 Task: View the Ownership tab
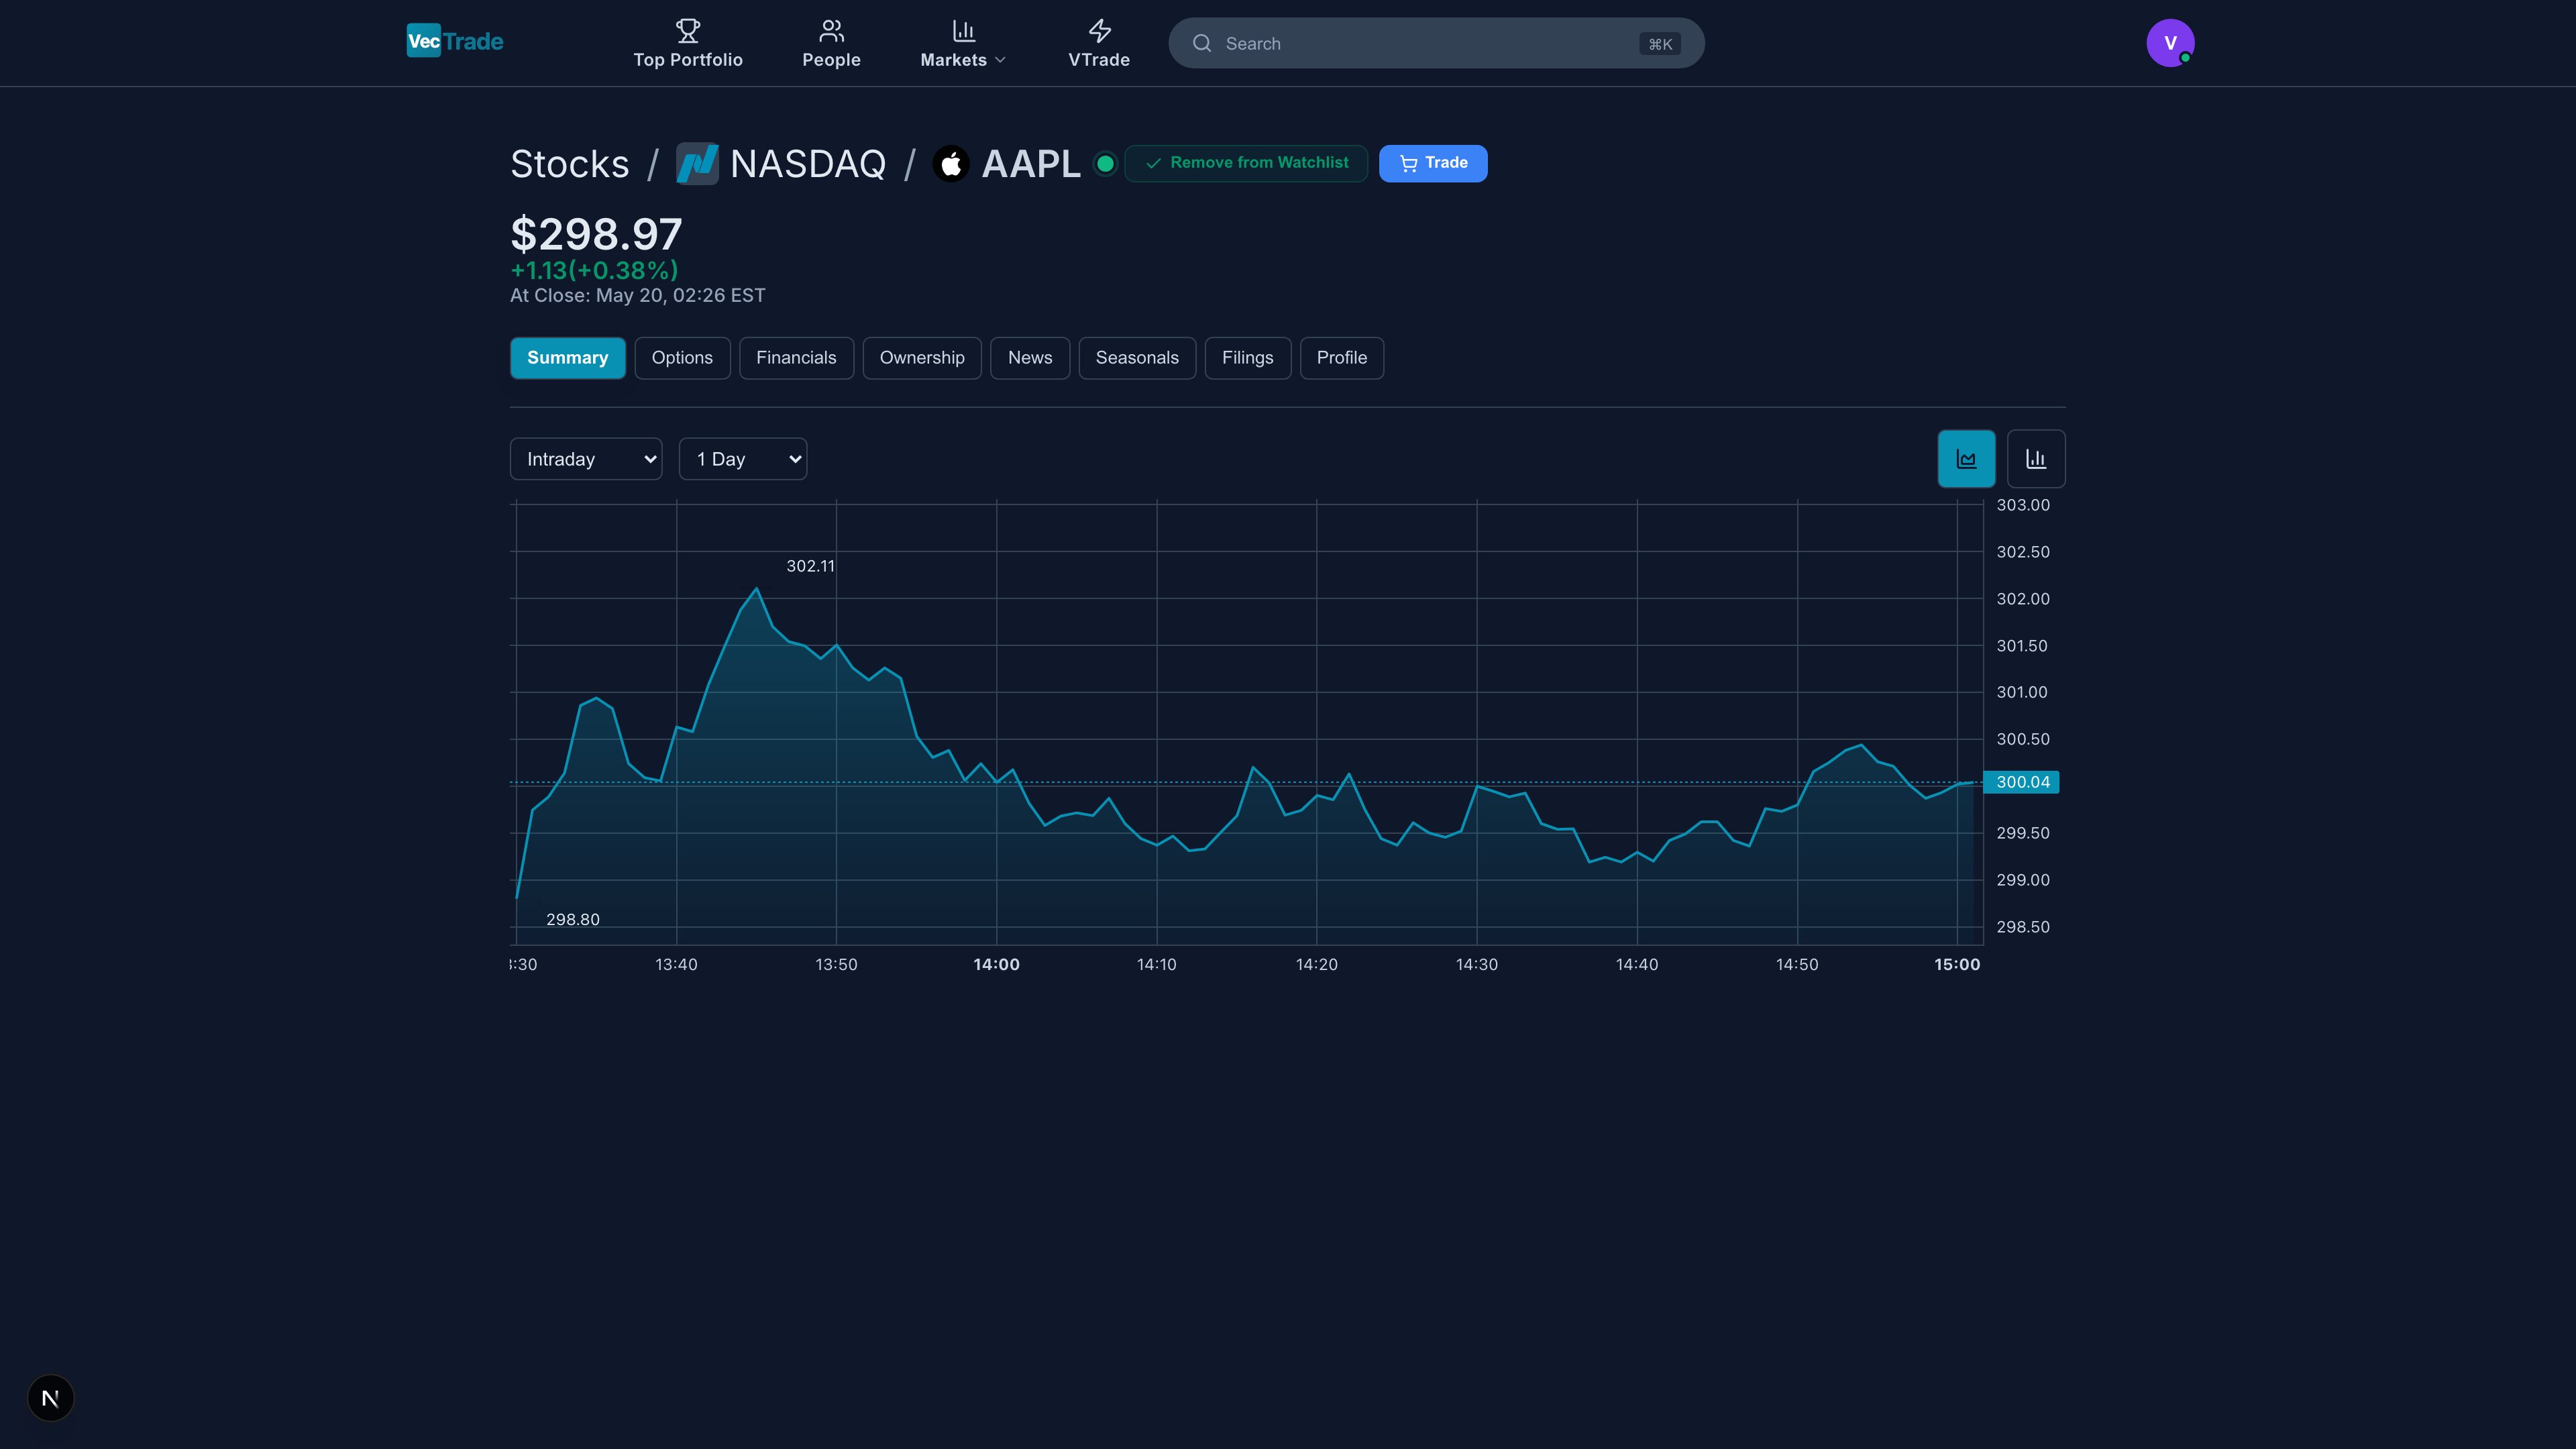922,358
